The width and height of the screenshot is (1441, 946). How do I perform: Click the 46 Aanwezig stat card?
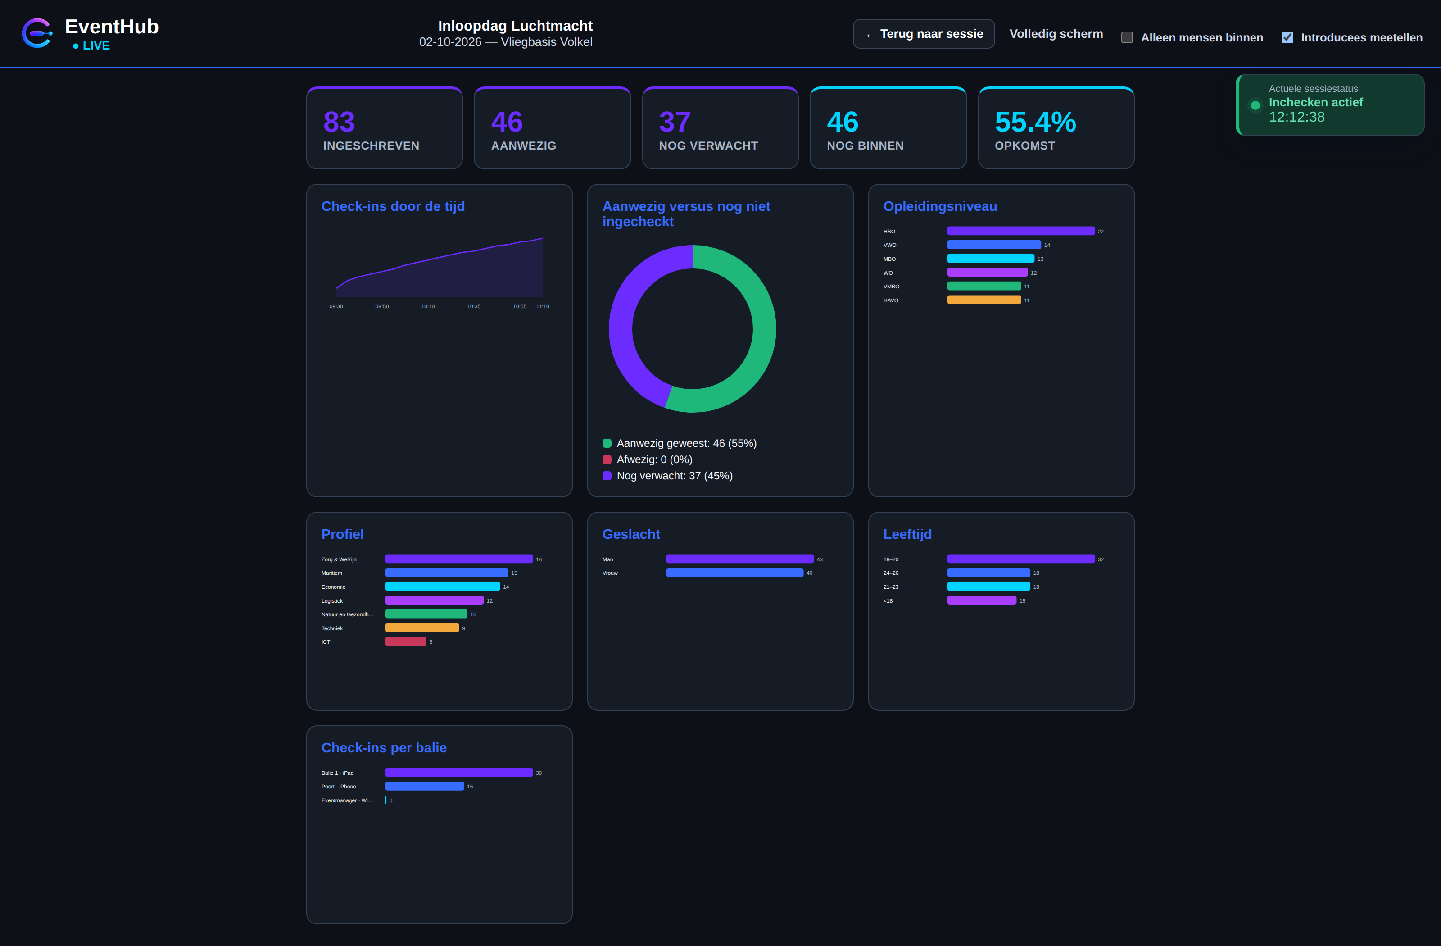pos(552,128)
